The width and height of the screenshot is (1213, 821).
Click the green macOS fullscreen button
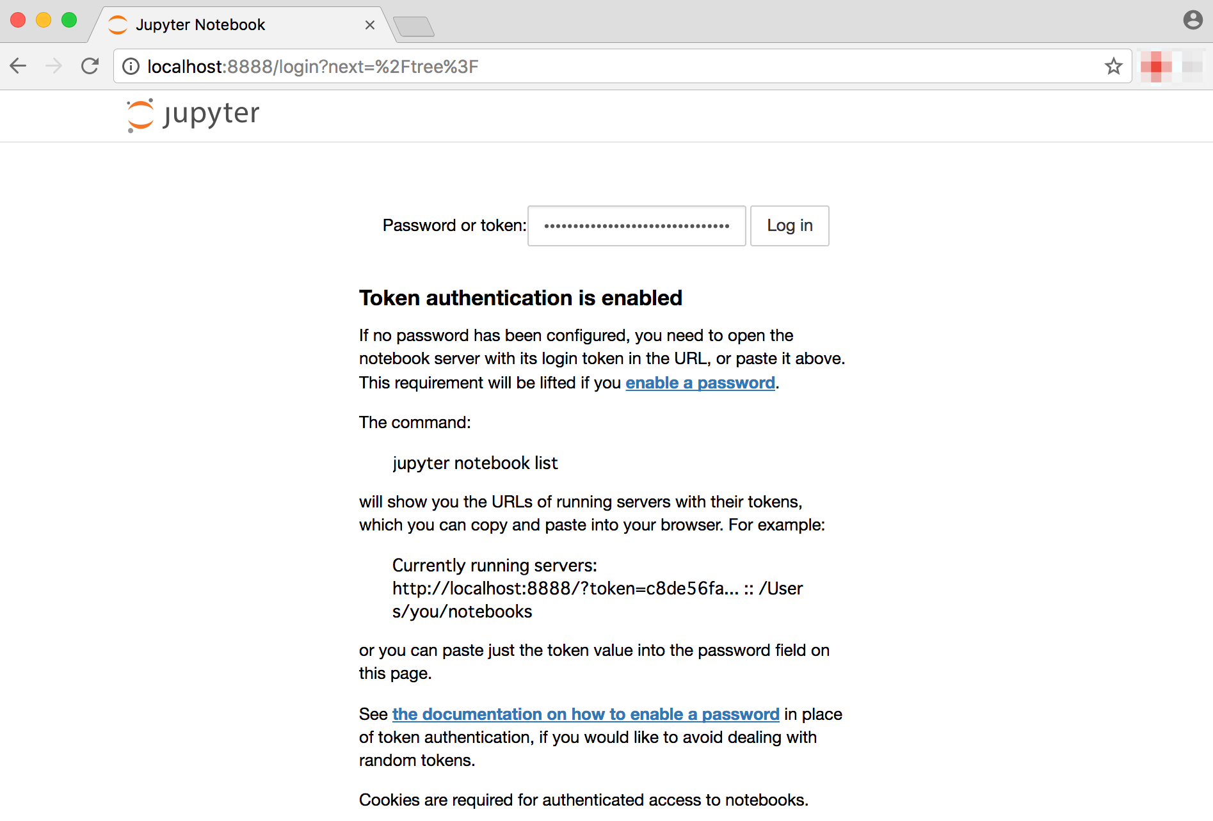[x=69, y=20]
